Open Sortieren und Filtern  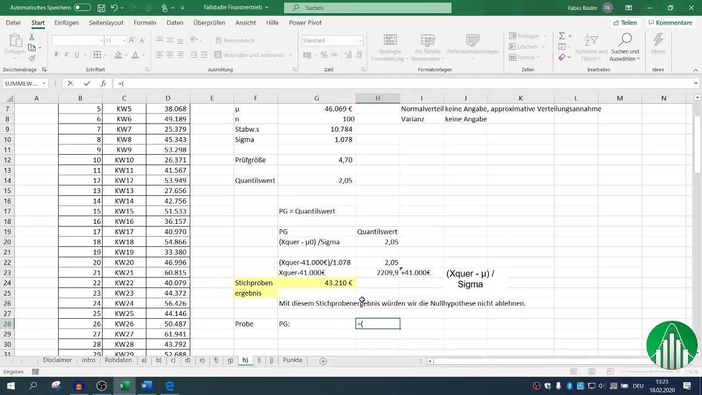pos(591,48)
